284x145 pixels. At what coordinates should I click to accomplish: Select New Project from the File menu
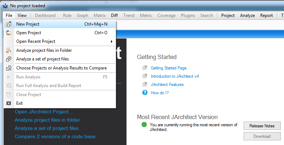60,24
